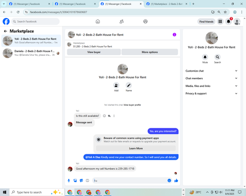The image size is (246, 196).
Task: Click the Facebook logo
Action: (6, 22)
